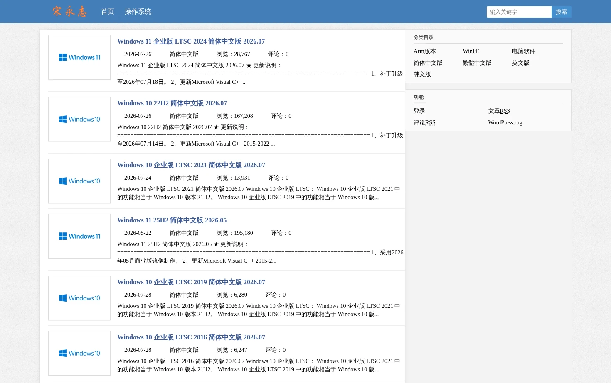Image resolution: width=611 pixels, height=383 pixels.
Task: Open article Windows 10 企业版 LTSC 2021 title
Action: 191,165
